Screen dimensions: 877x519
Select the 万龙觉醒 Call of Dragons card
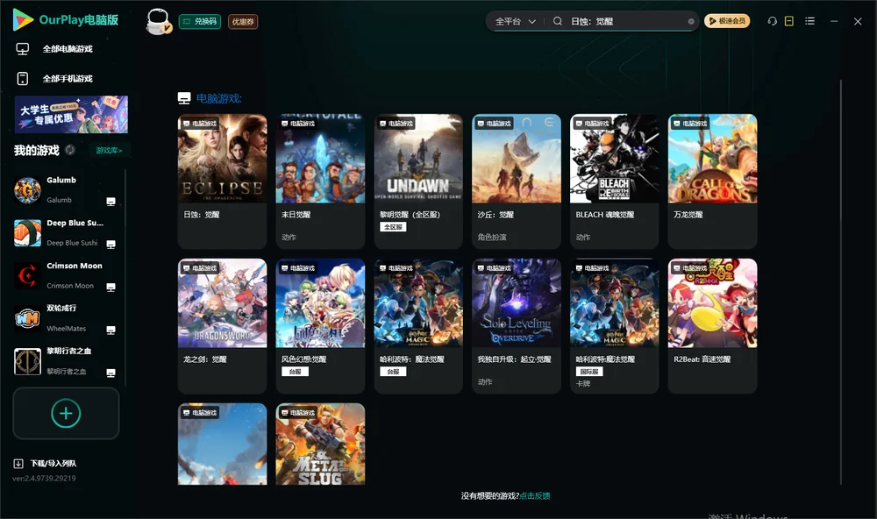point(712,181)
